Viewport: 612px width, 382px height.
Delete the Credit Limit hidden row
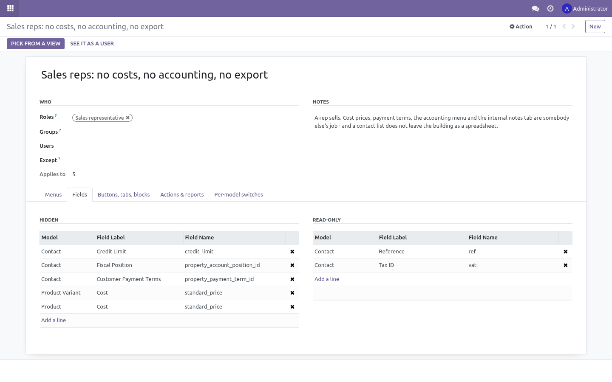click(x=292, y=252)
